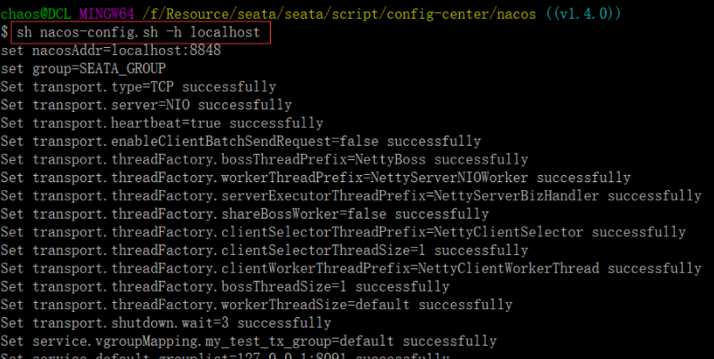Image resolution: width=714 pixels, height=359 pixels.
Task: Click the bossThreadPrefix=NettyBoss line
Action: (x=265, y=159)
